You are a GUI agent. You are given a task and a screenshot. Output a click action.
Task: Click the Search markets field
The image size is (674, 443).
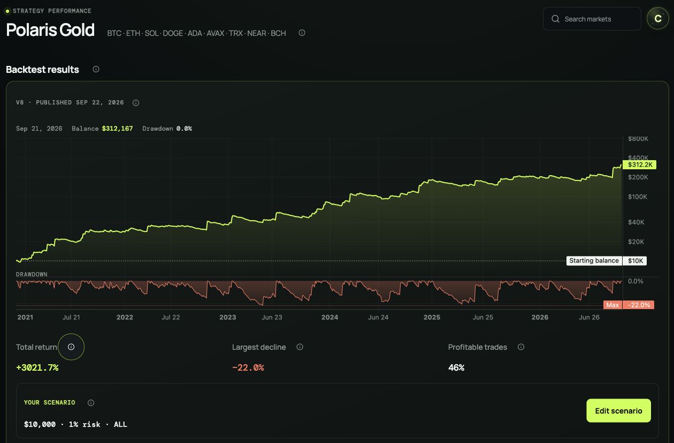[x=592, y=19]
